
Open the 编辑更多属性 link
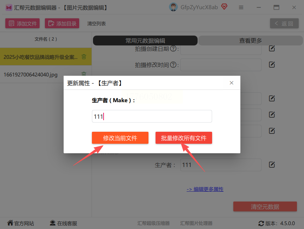[205, 189]
